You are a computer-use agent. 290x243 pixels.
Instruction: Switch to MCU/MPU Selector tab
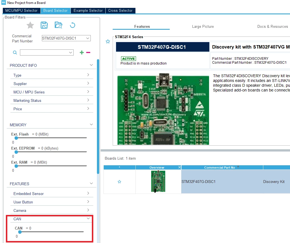(21, 11)
